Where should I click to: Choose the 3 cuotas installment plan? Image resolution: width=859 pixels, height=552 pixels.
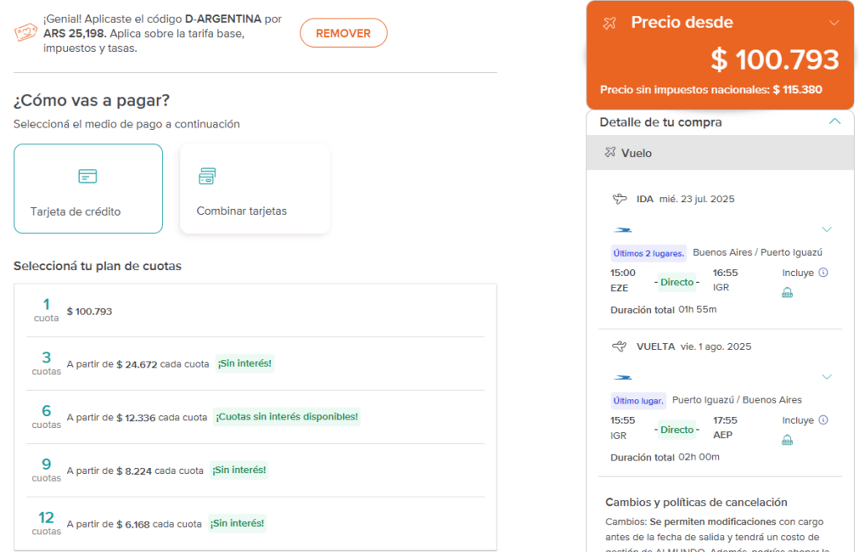pos(252,362)
